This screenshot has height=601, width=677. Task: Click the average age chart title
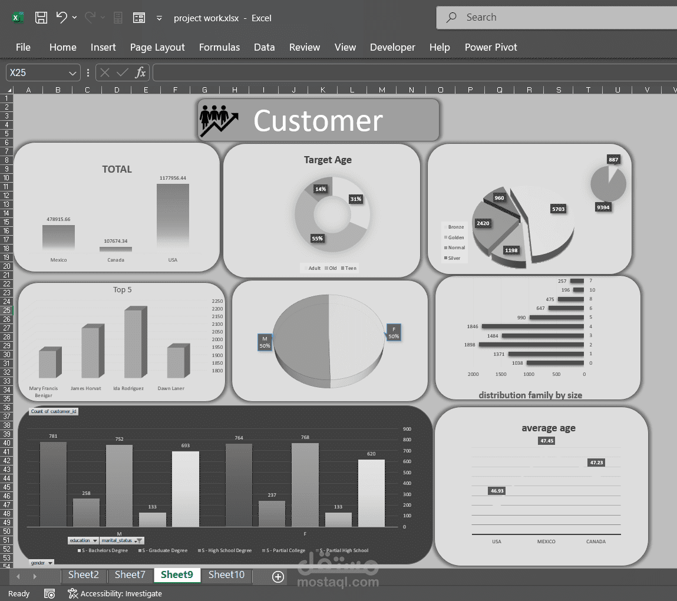coord(549,428)
